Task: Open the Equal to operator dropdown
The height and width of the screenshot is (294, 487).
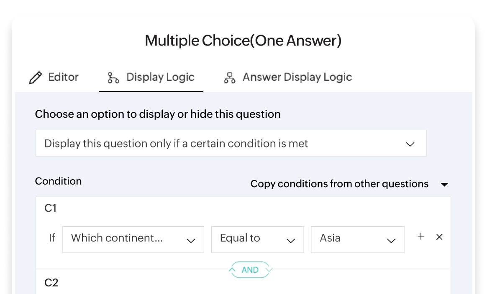Action: pyautogui.click(x=257, y=239)
